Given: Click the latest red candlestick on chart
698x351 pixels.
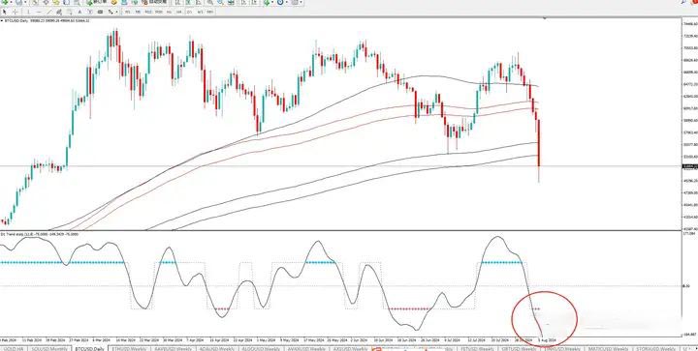Looking at the screenshot, I should click(539, 143).
